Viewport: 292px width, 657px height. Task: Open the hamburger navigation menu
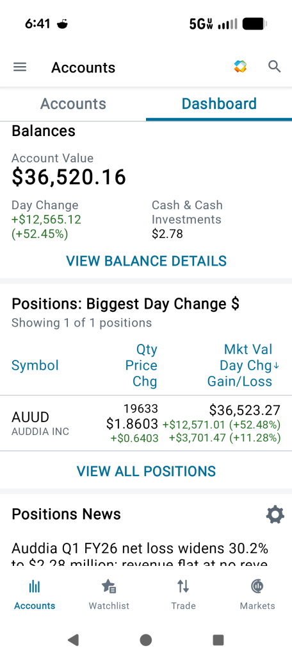click(x=20, y=67)
